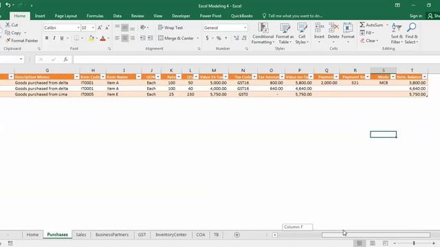Screen dimensions: 440x247
Task: Toggle align right
Action: point(132,38)
